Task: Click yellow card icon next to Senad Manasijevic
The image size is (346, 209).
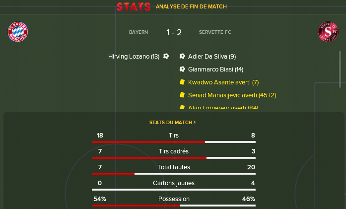Action: pos(182,95)
